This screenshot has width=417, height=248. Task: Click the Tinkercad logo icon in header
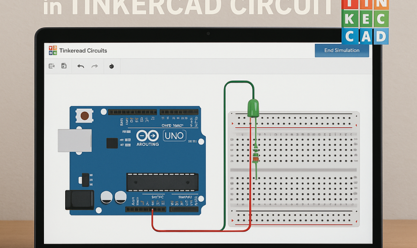click(x=52, y=50)
